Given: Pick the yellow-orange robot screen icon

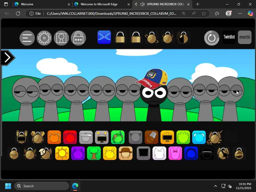Looking at the screenshot, I should 167,137.
